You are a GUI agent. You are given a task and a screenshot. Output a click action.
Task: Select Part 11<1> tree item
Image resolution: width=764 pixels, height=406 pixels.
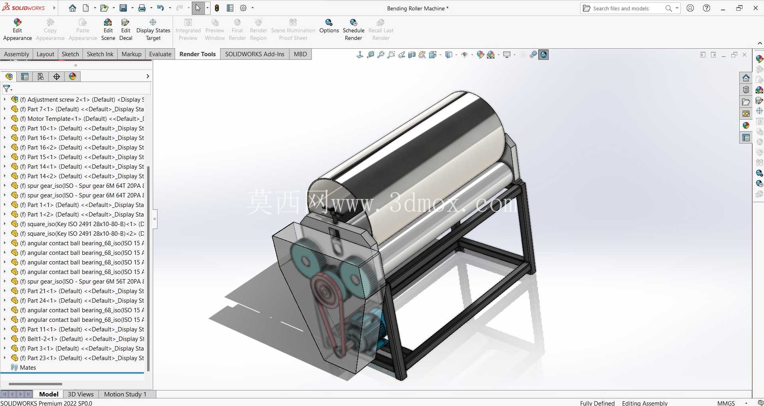click(x=82, y=329)
